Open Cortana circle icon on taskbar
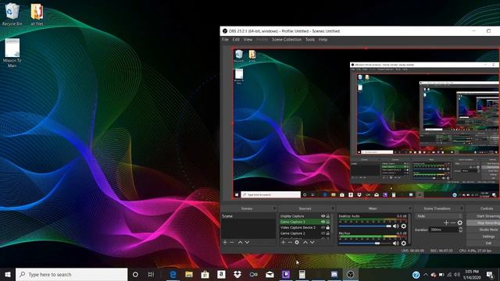Image resolution: width=500 pixels, height=281 pixels. (x=135, y=274)
